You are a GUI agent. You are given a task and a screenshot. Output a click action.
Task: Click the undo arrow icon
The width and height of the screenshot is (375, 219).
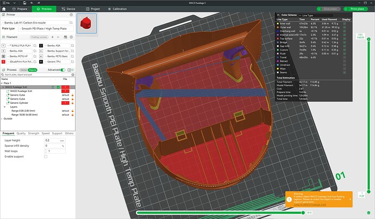(x=32, y=3)
